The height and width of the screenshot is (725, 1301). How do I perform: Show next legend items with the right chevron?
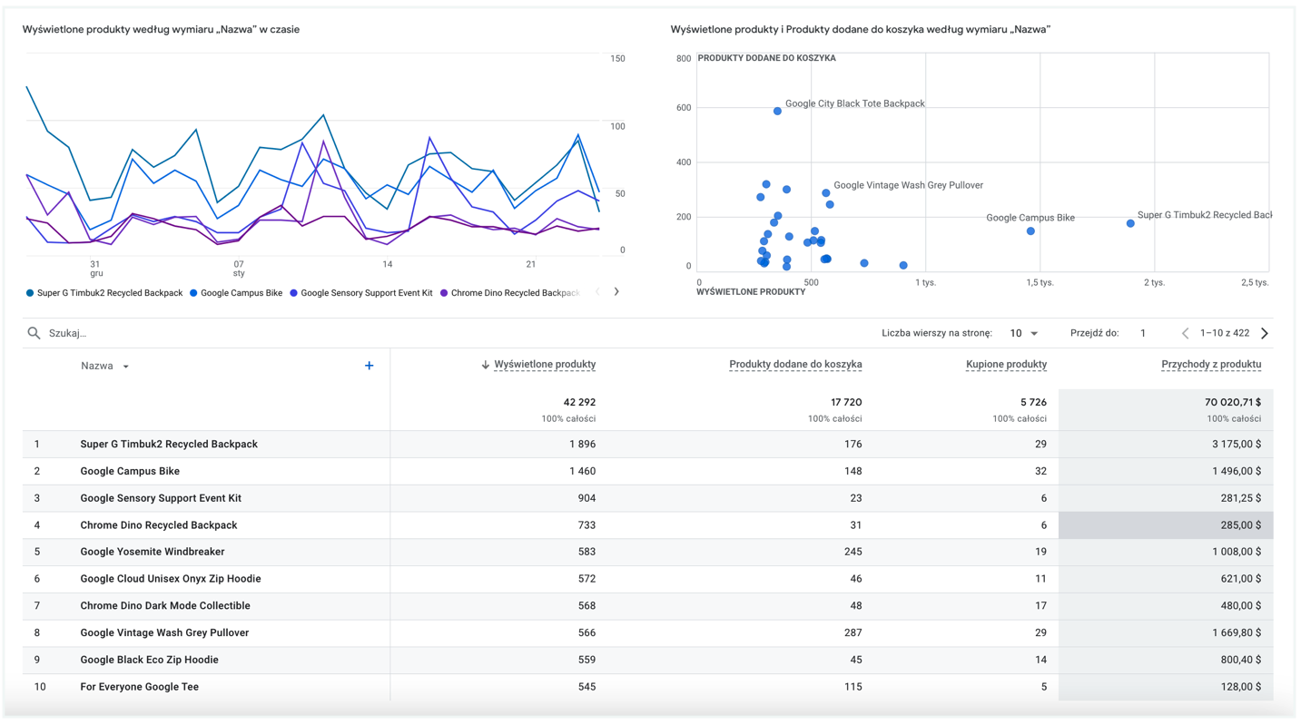(x=616, y=292)
